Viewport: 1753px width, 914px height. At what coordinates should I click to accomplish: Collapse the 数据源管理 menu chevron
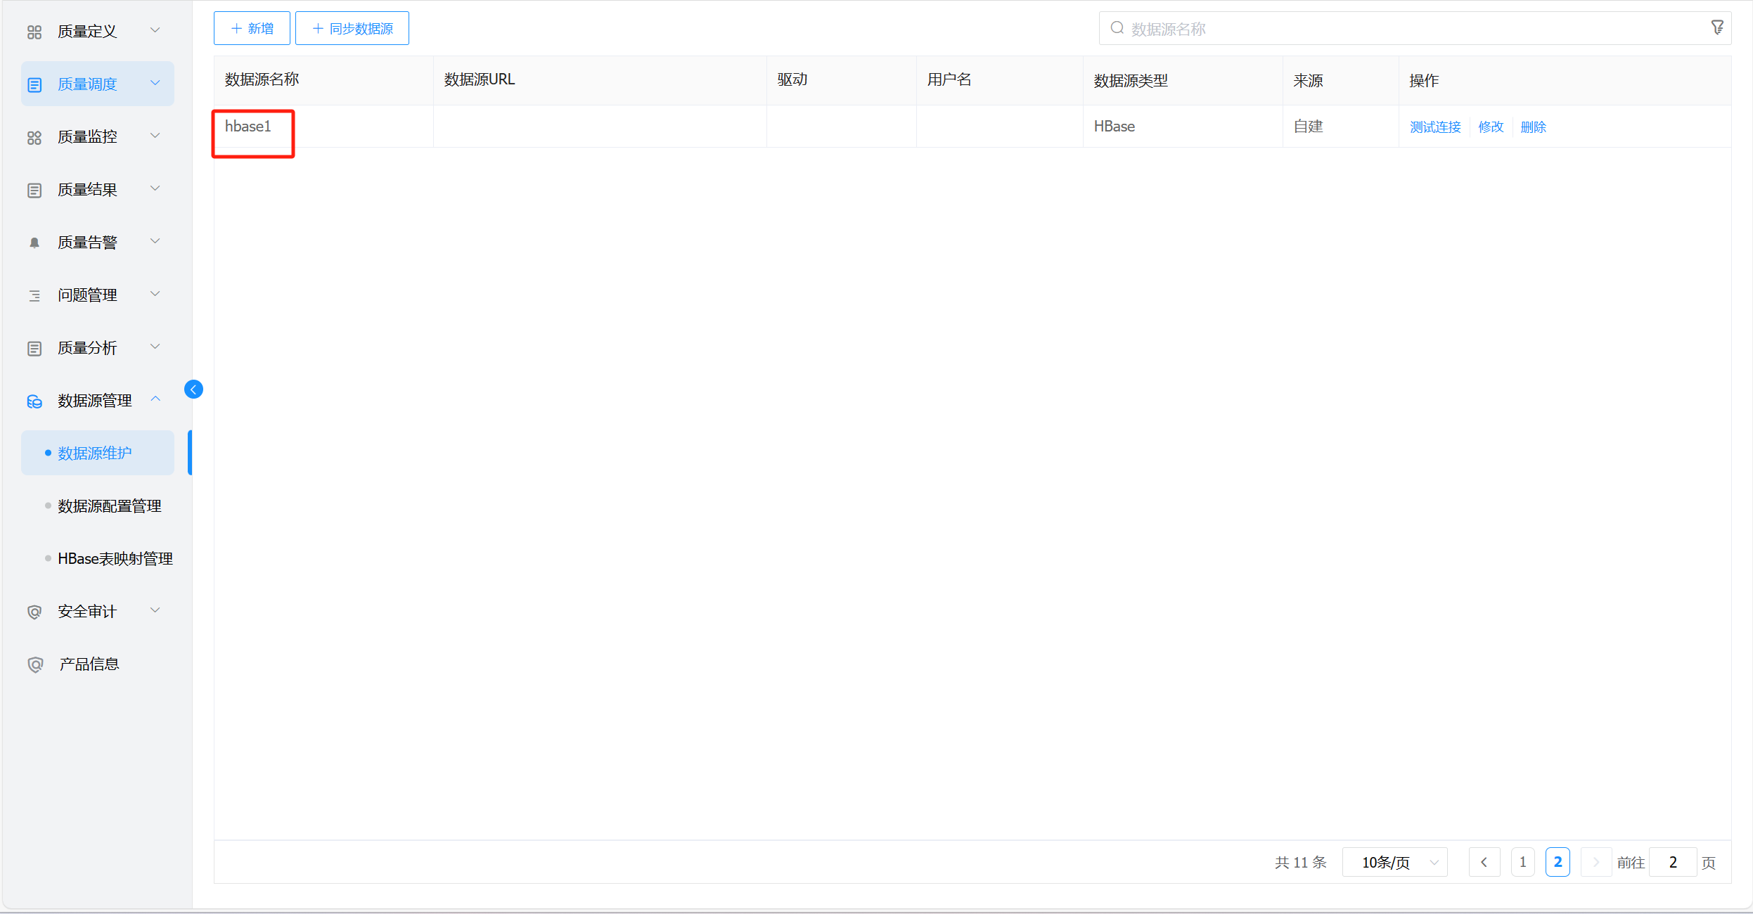(x=155, y=399)
